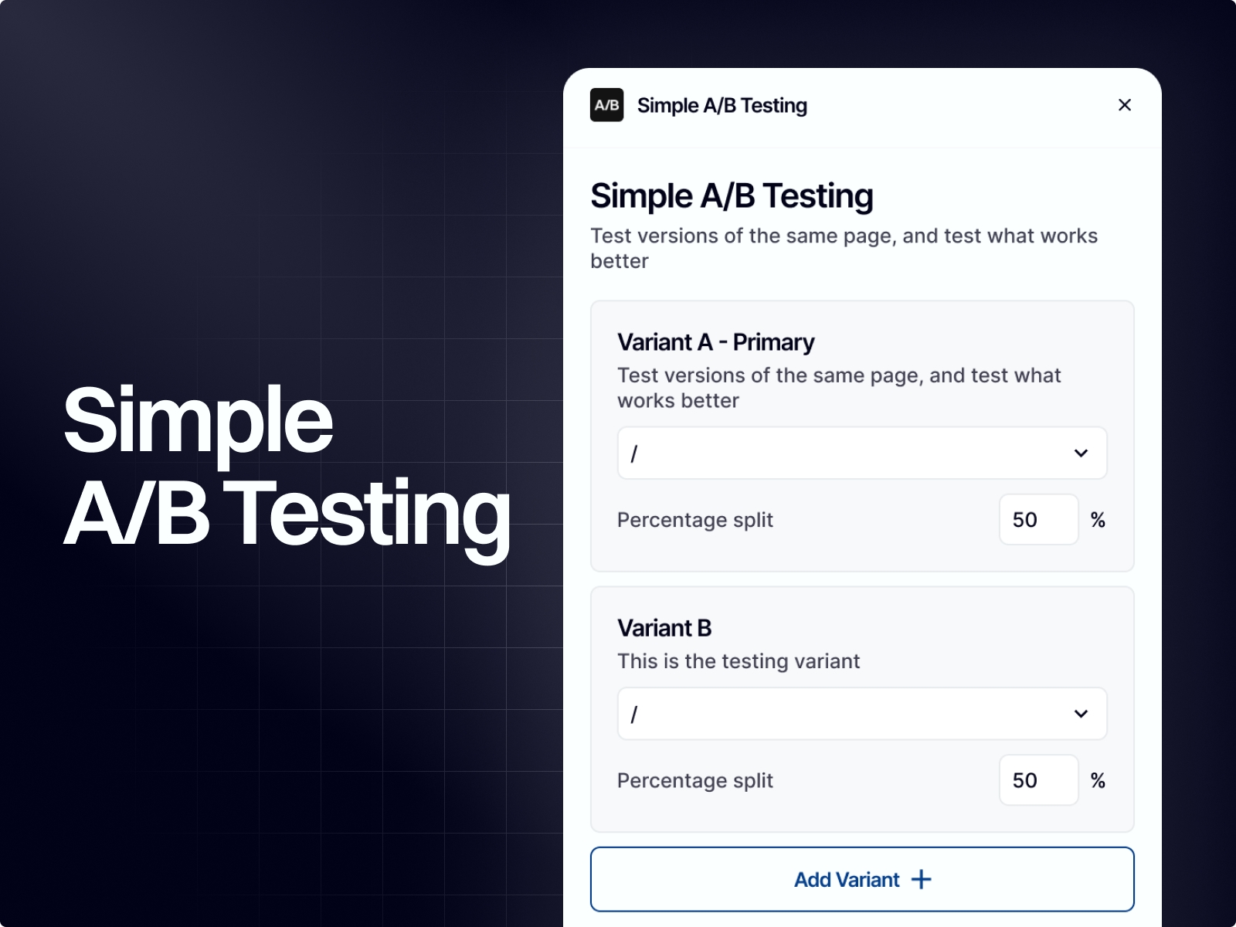Click the Percentage split label for Variant A

694,520
